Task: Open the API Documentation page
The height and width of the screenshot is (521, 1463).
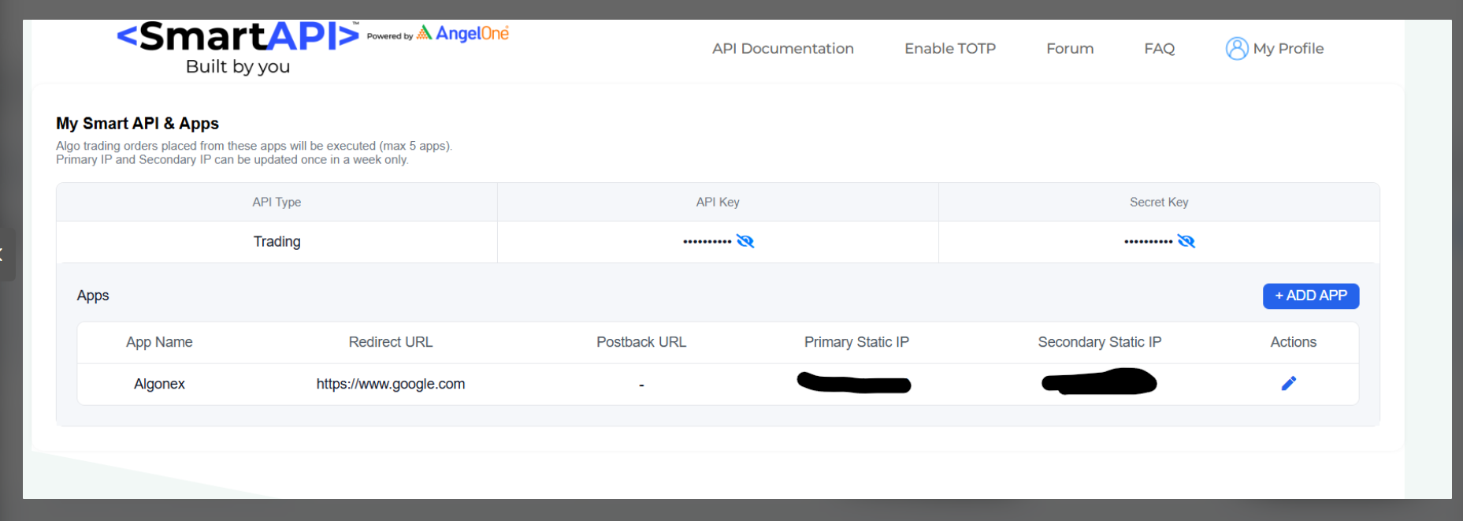Action: pyautogui.click(x=782, y=49)
